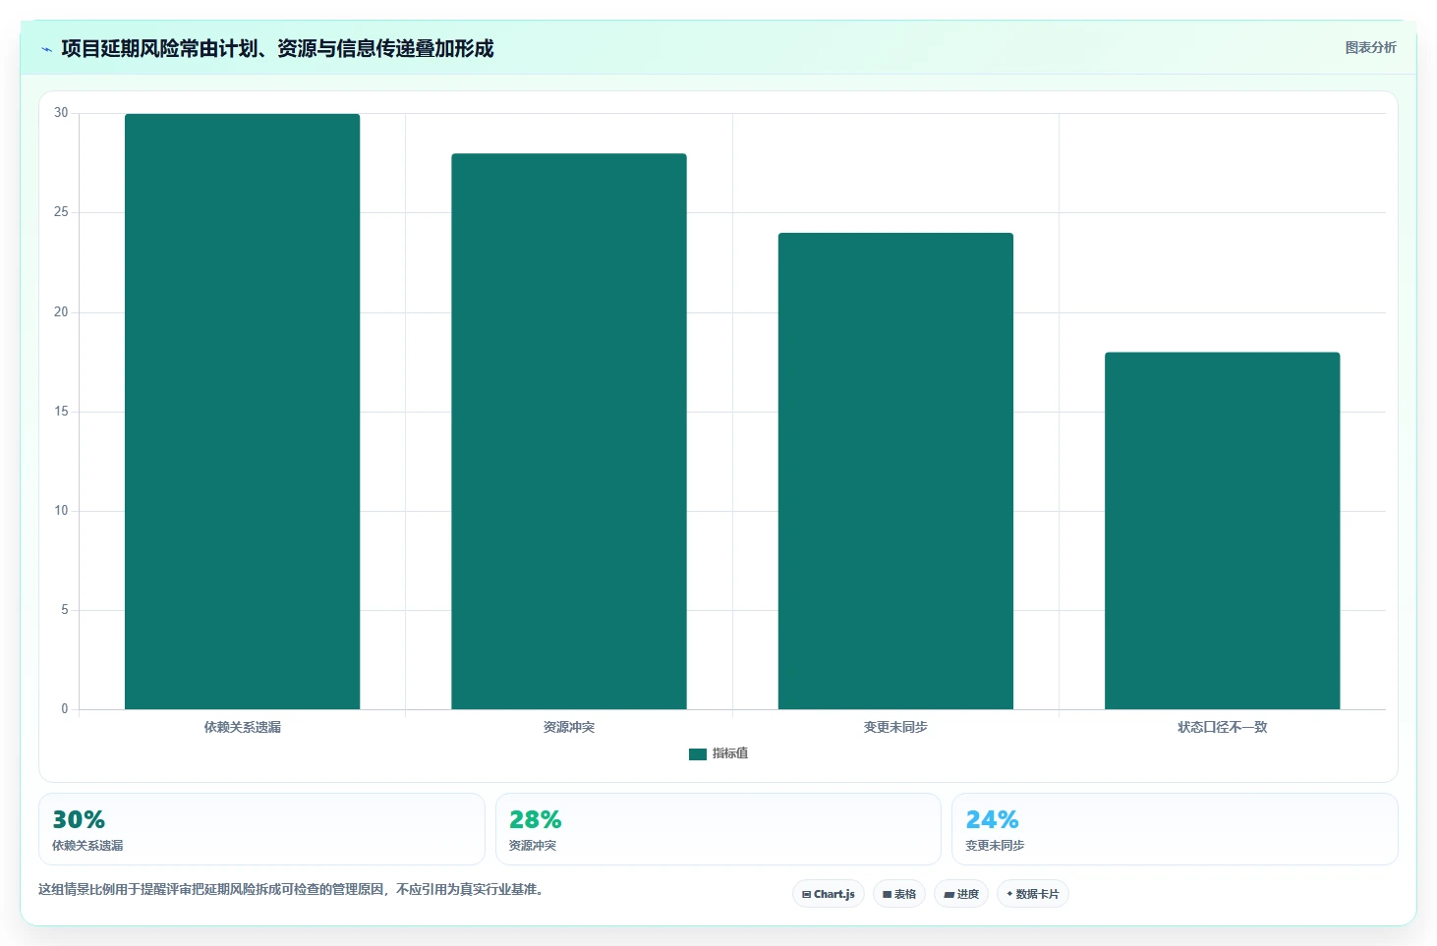
Task: Select the 变更未同步 bar in chart
Action: (895, 472)
